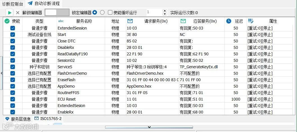Click the envelope icon on ISO15765-2 tab

click(37, 119)
